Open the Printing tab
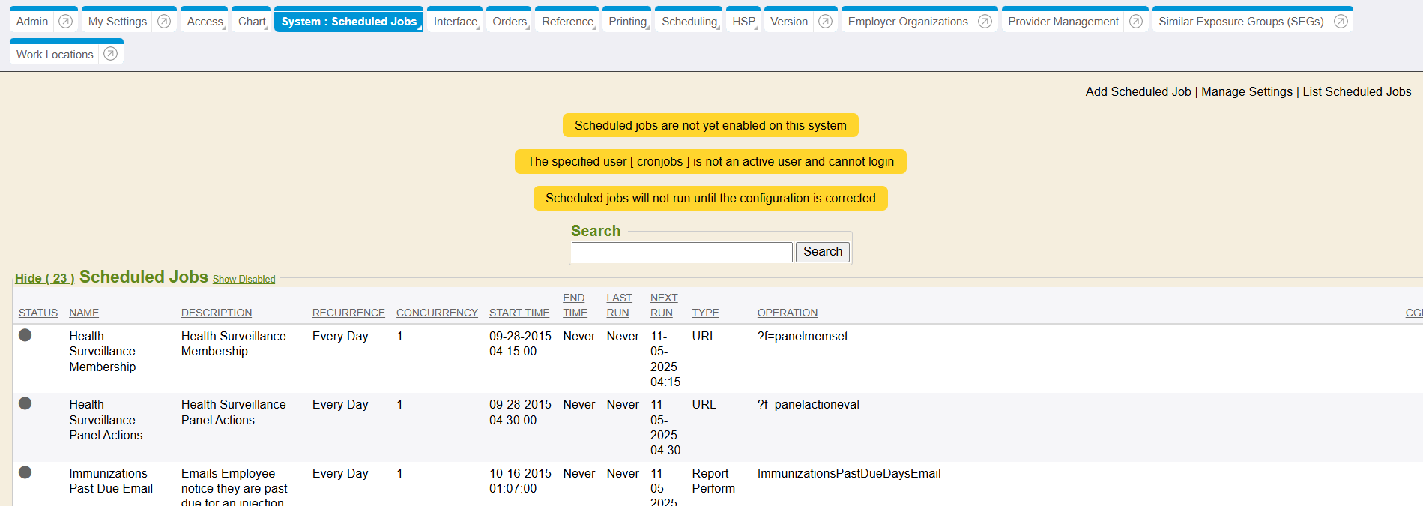Screen dimensions: 1423x506 point(627,22)
